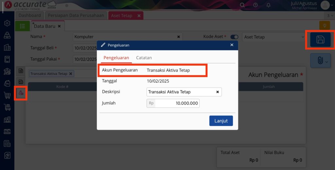Viewport: 335px width, 170px height.
Task: Open the notifications bell icon
Action: [269, 5]
